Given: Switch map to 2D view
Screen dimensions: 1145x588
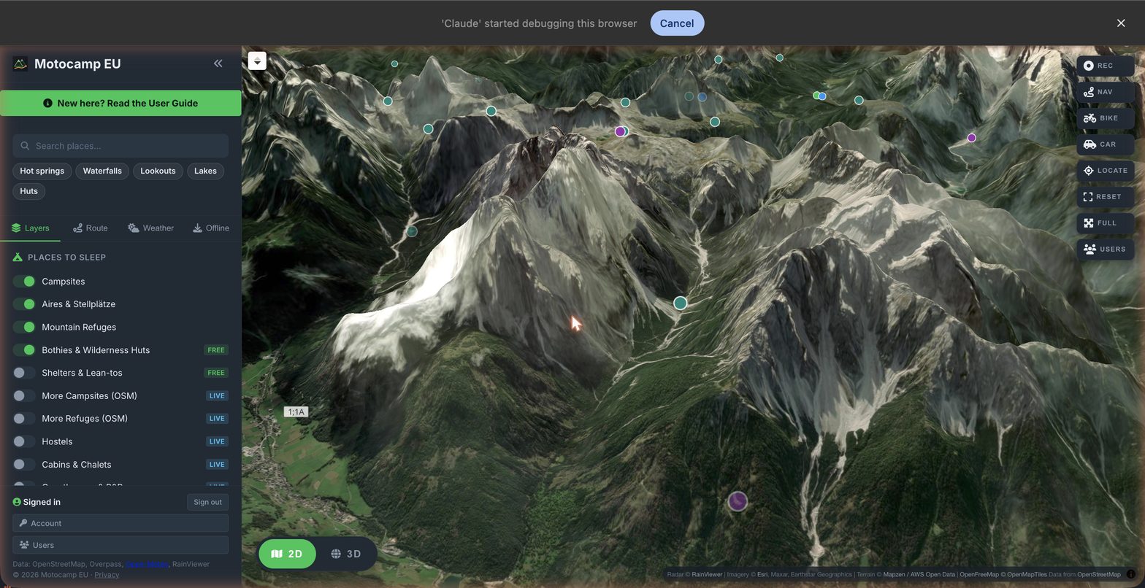Looking at the screenshot, I should [x=287, y=554].
